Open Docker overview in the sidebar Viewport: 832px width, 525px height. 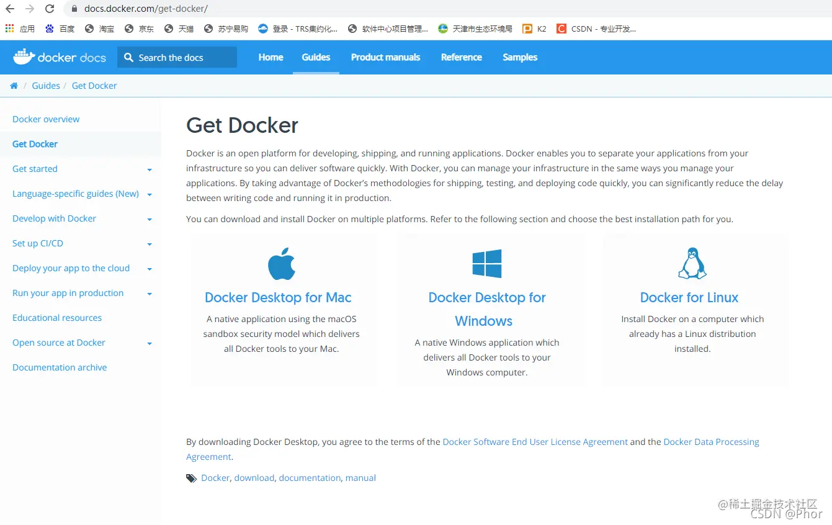[x=46, y=119]
